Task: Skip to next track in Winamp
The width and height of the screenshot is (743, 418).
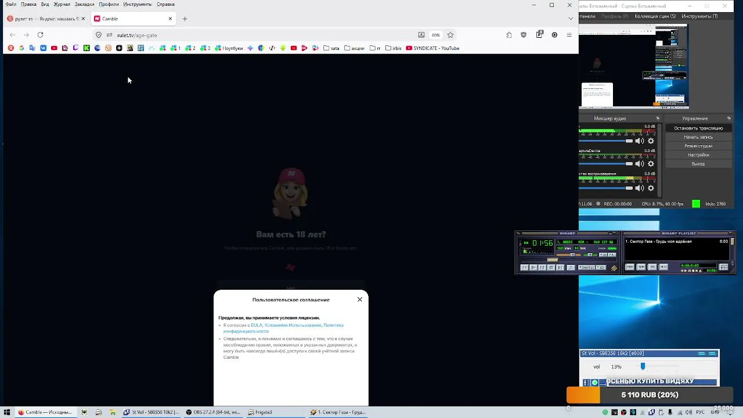Action: tap(560, 268)
